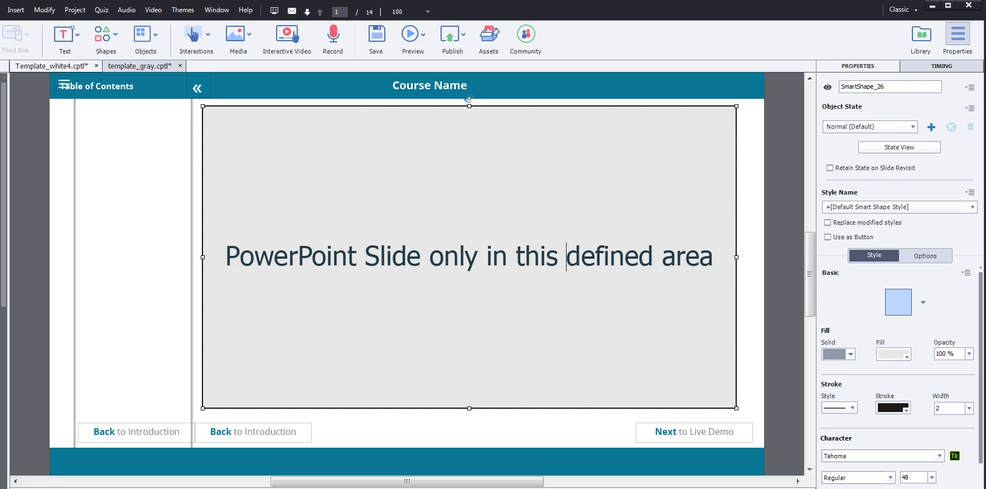This screenshot has width=986, height=489.
Task: Close the Template_white4.cptl tab
Action: (96, 65)
